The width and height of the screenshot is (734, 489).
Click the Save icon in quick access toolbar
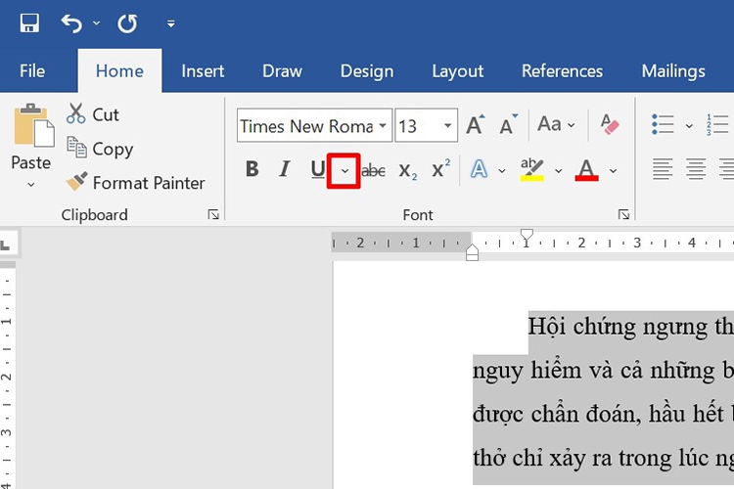point(29,22)
